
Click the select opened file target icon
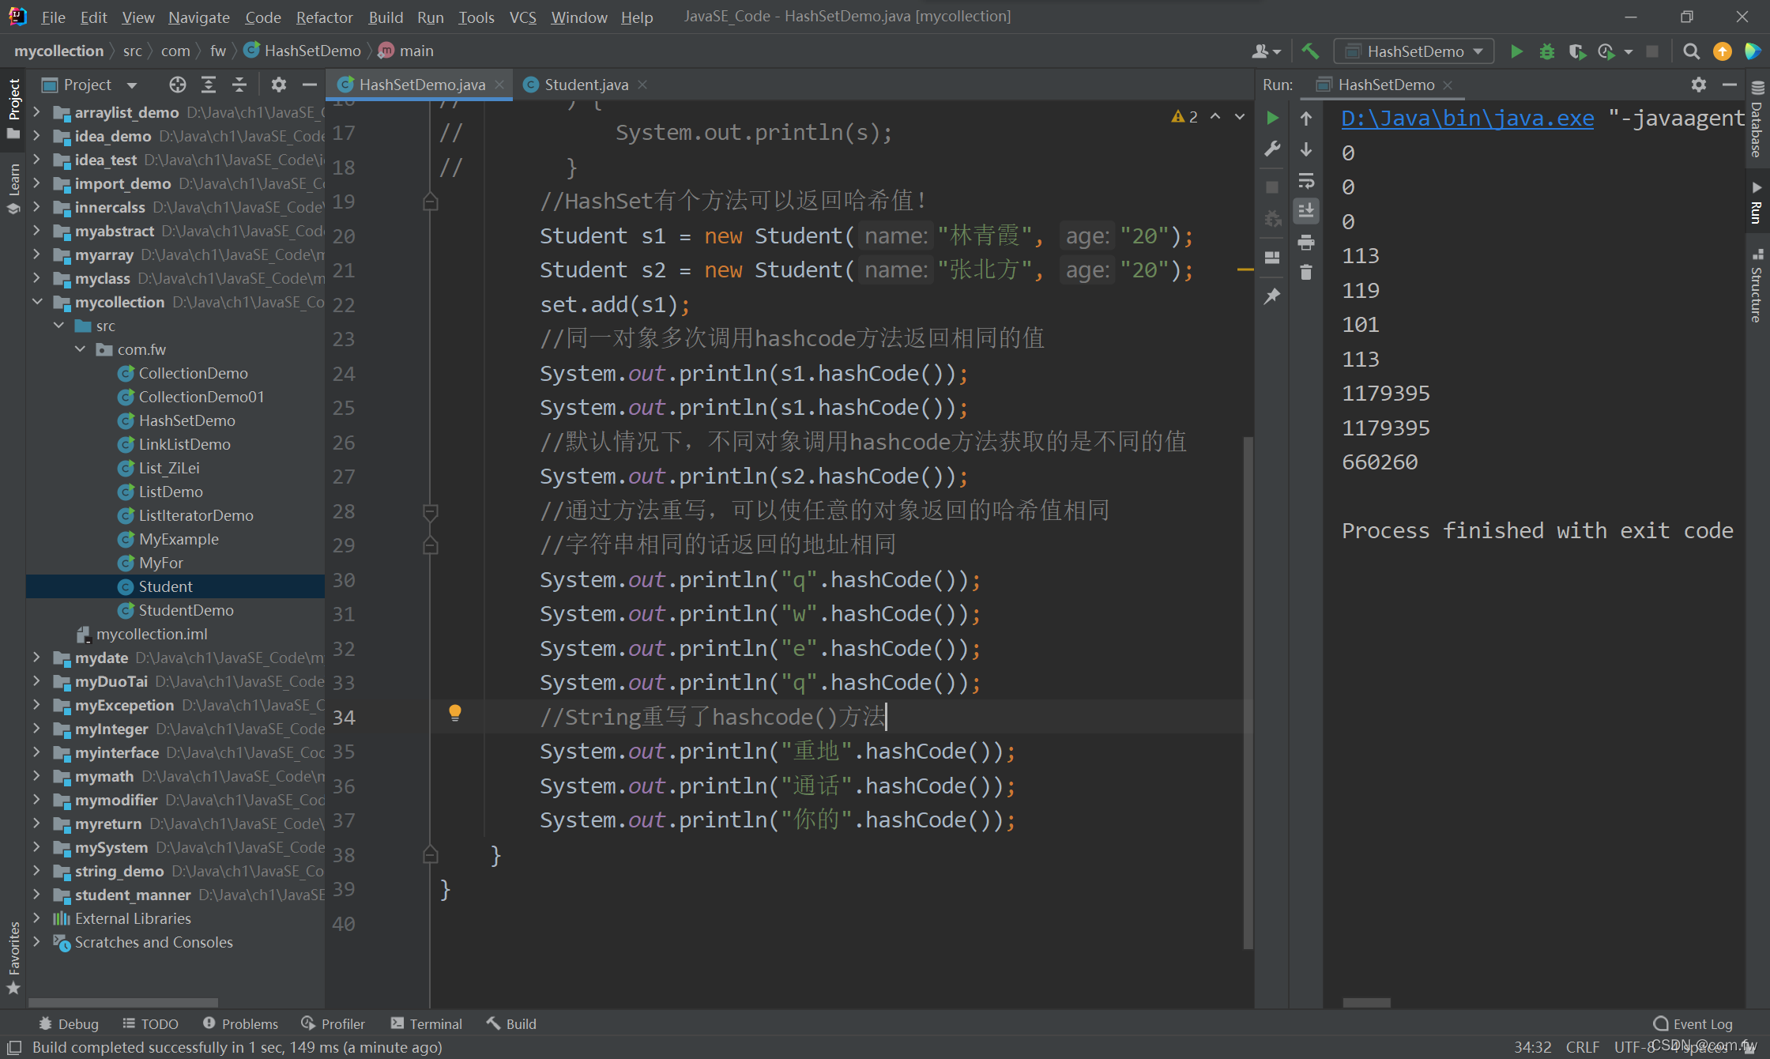coord(177,85)
